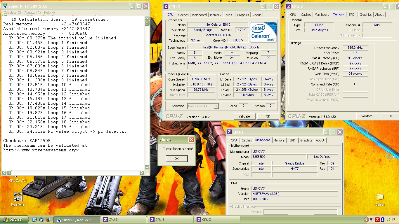Viewport: 399px width, 224px height.
Task: Click the Z icon of the Memory CPU-Z window
Action: tap(289, 6)
